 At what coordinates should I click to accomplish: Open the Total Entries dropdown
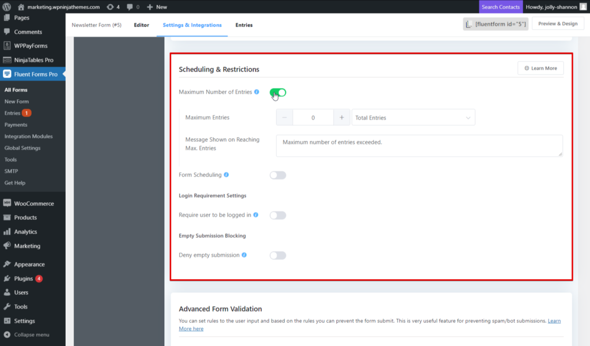coord(413,118)
